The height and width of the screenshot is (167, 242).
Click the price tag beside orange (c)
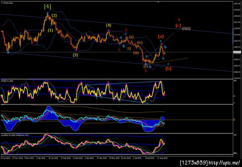coord(186,28)
